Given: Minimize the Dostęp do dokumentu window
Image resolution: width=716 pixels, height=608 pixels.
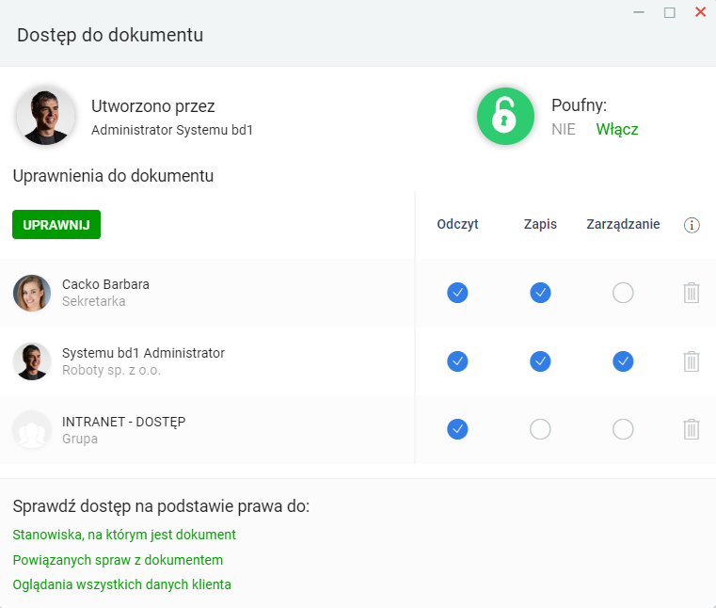Looking at the screenshot, I should coord(639,12).
